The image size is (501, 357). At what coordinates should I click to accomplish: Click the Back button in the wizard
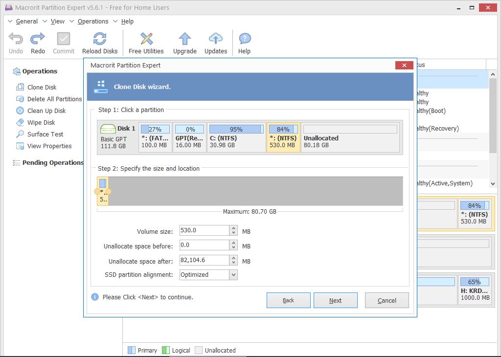point(288,300)
